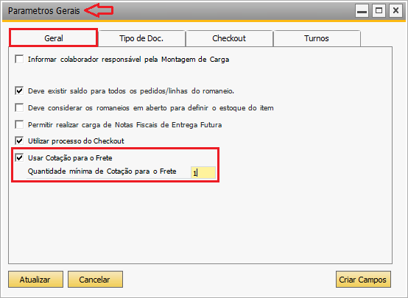Uncheck Deve existir saldo para todos os pedidos
This screenshot has width=408, height=298.
click(19, 91)
